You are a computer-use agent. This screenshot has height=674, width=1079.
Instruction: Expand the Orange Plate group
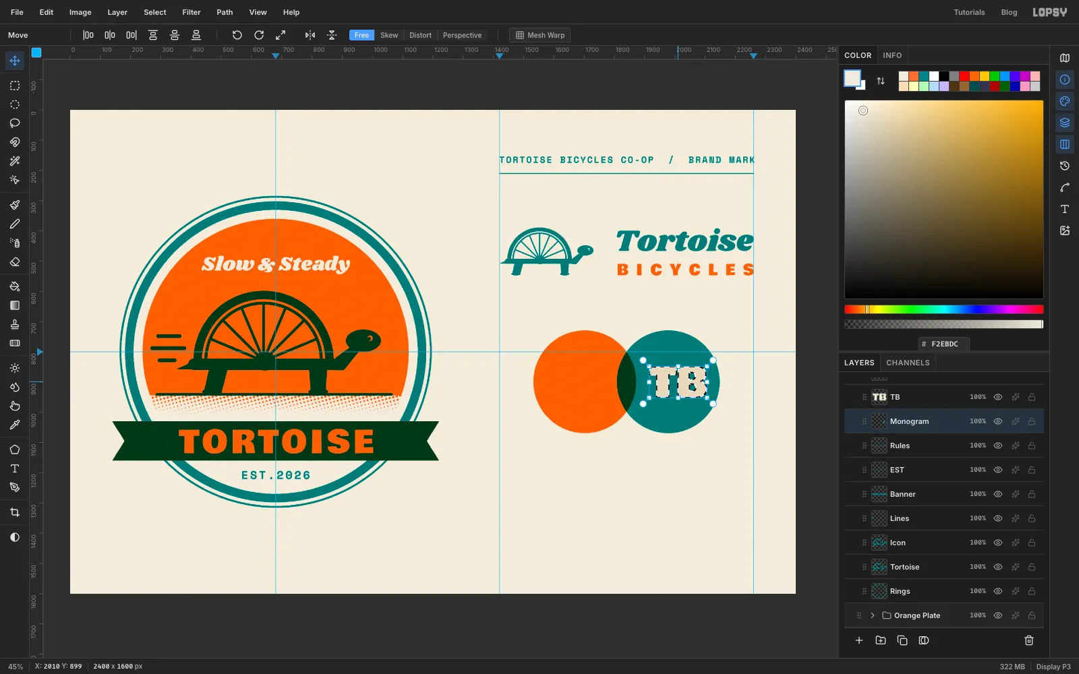click(873, 615)
